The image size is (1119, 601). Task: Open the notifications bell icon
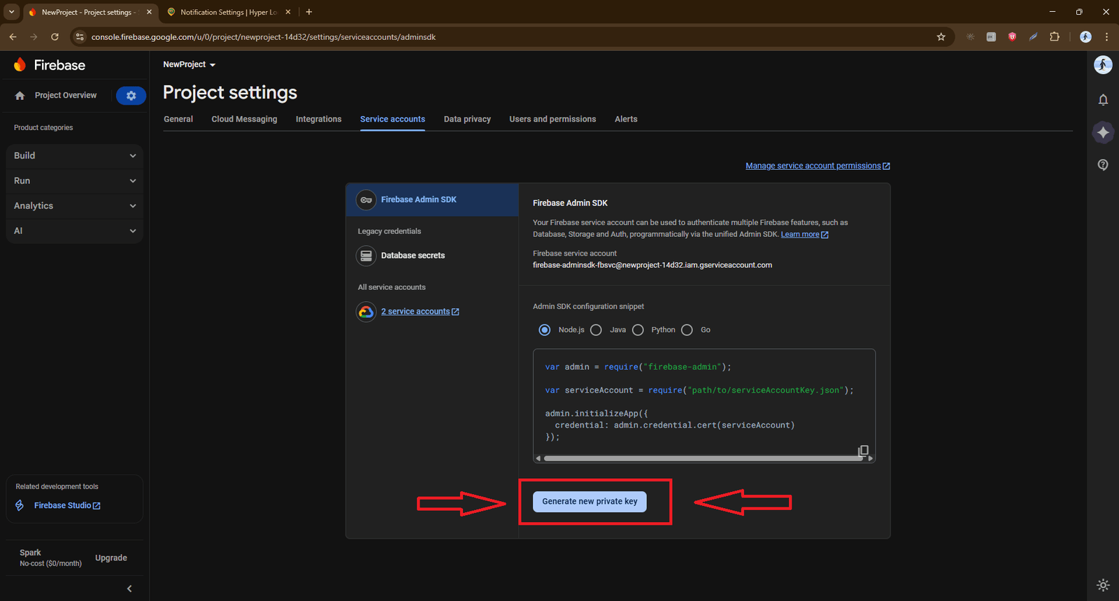click(x=1103, y=100)
